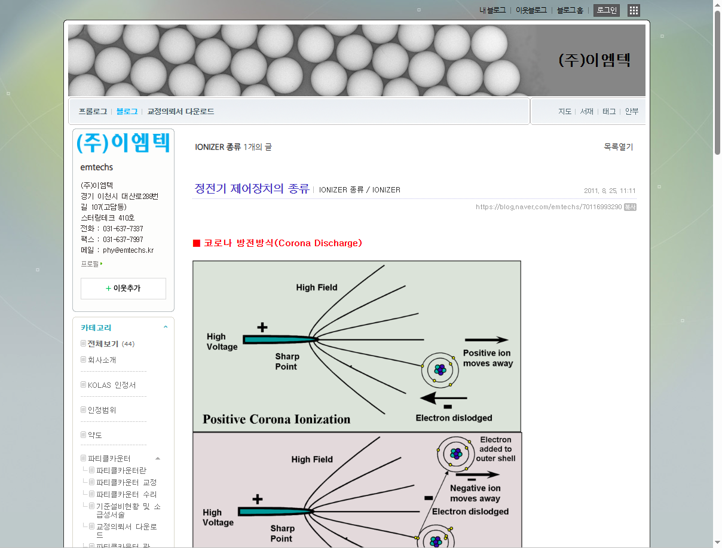722x548 pixels.
Task: Open the 이웃블로그 link
Action: [x=531, y=10]
